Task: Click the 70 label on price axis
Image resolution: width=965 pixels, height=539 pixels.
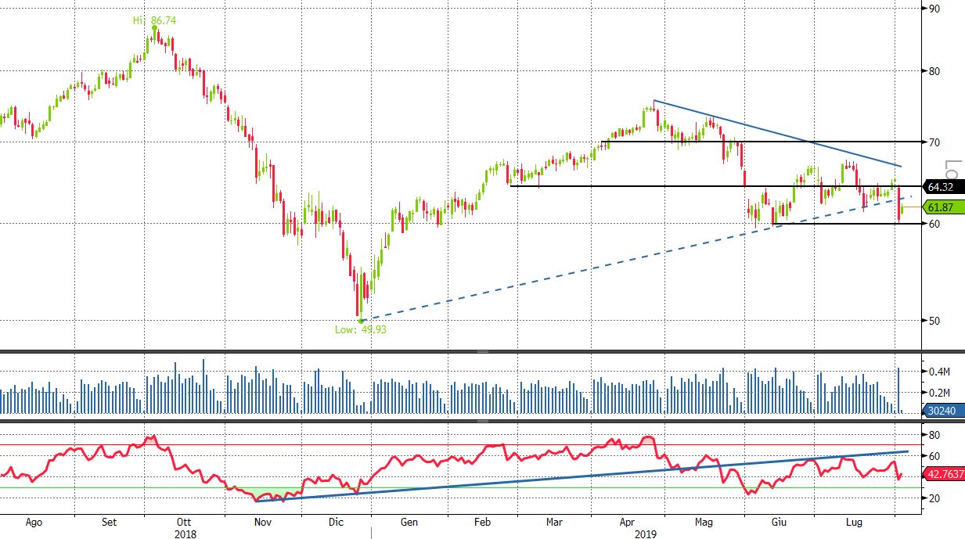Action: (934, 142)
